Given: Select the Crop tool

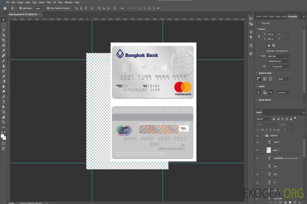Looking at the screenshot, I should (3, 40).
